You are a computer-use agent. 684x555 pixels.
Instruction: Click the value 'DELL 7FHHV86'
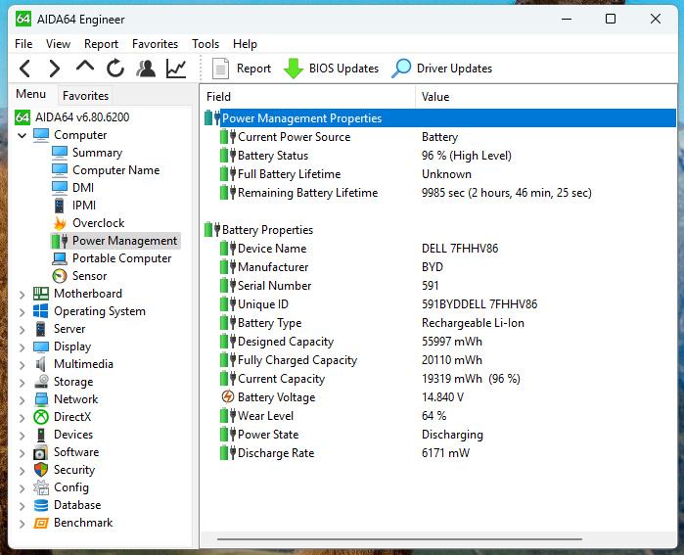(460, 249)
